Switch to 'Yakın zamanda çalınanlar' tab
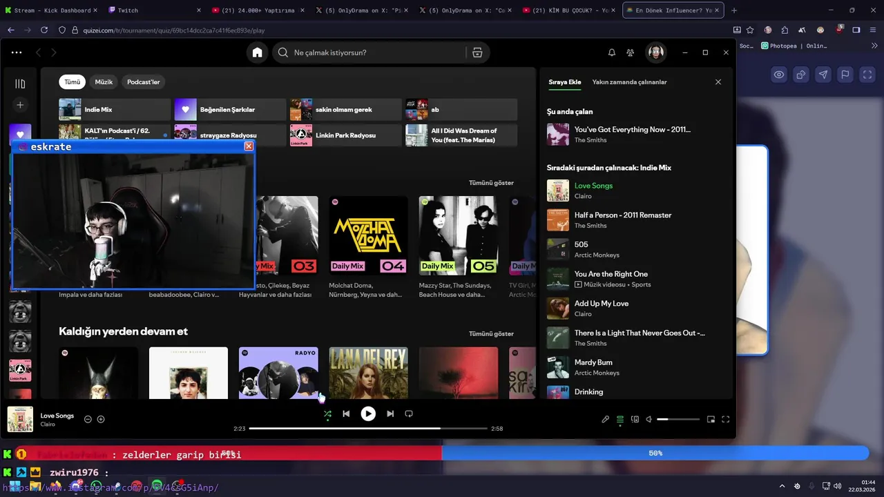 tap(629, 82)
